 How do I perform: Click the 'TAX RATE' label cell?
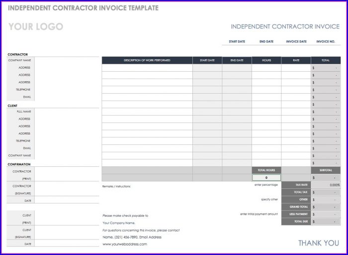pos(296,185)
